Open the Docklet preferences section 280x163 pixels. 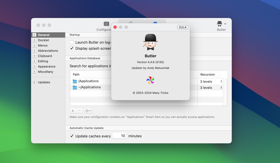click(x=43, y=40)
